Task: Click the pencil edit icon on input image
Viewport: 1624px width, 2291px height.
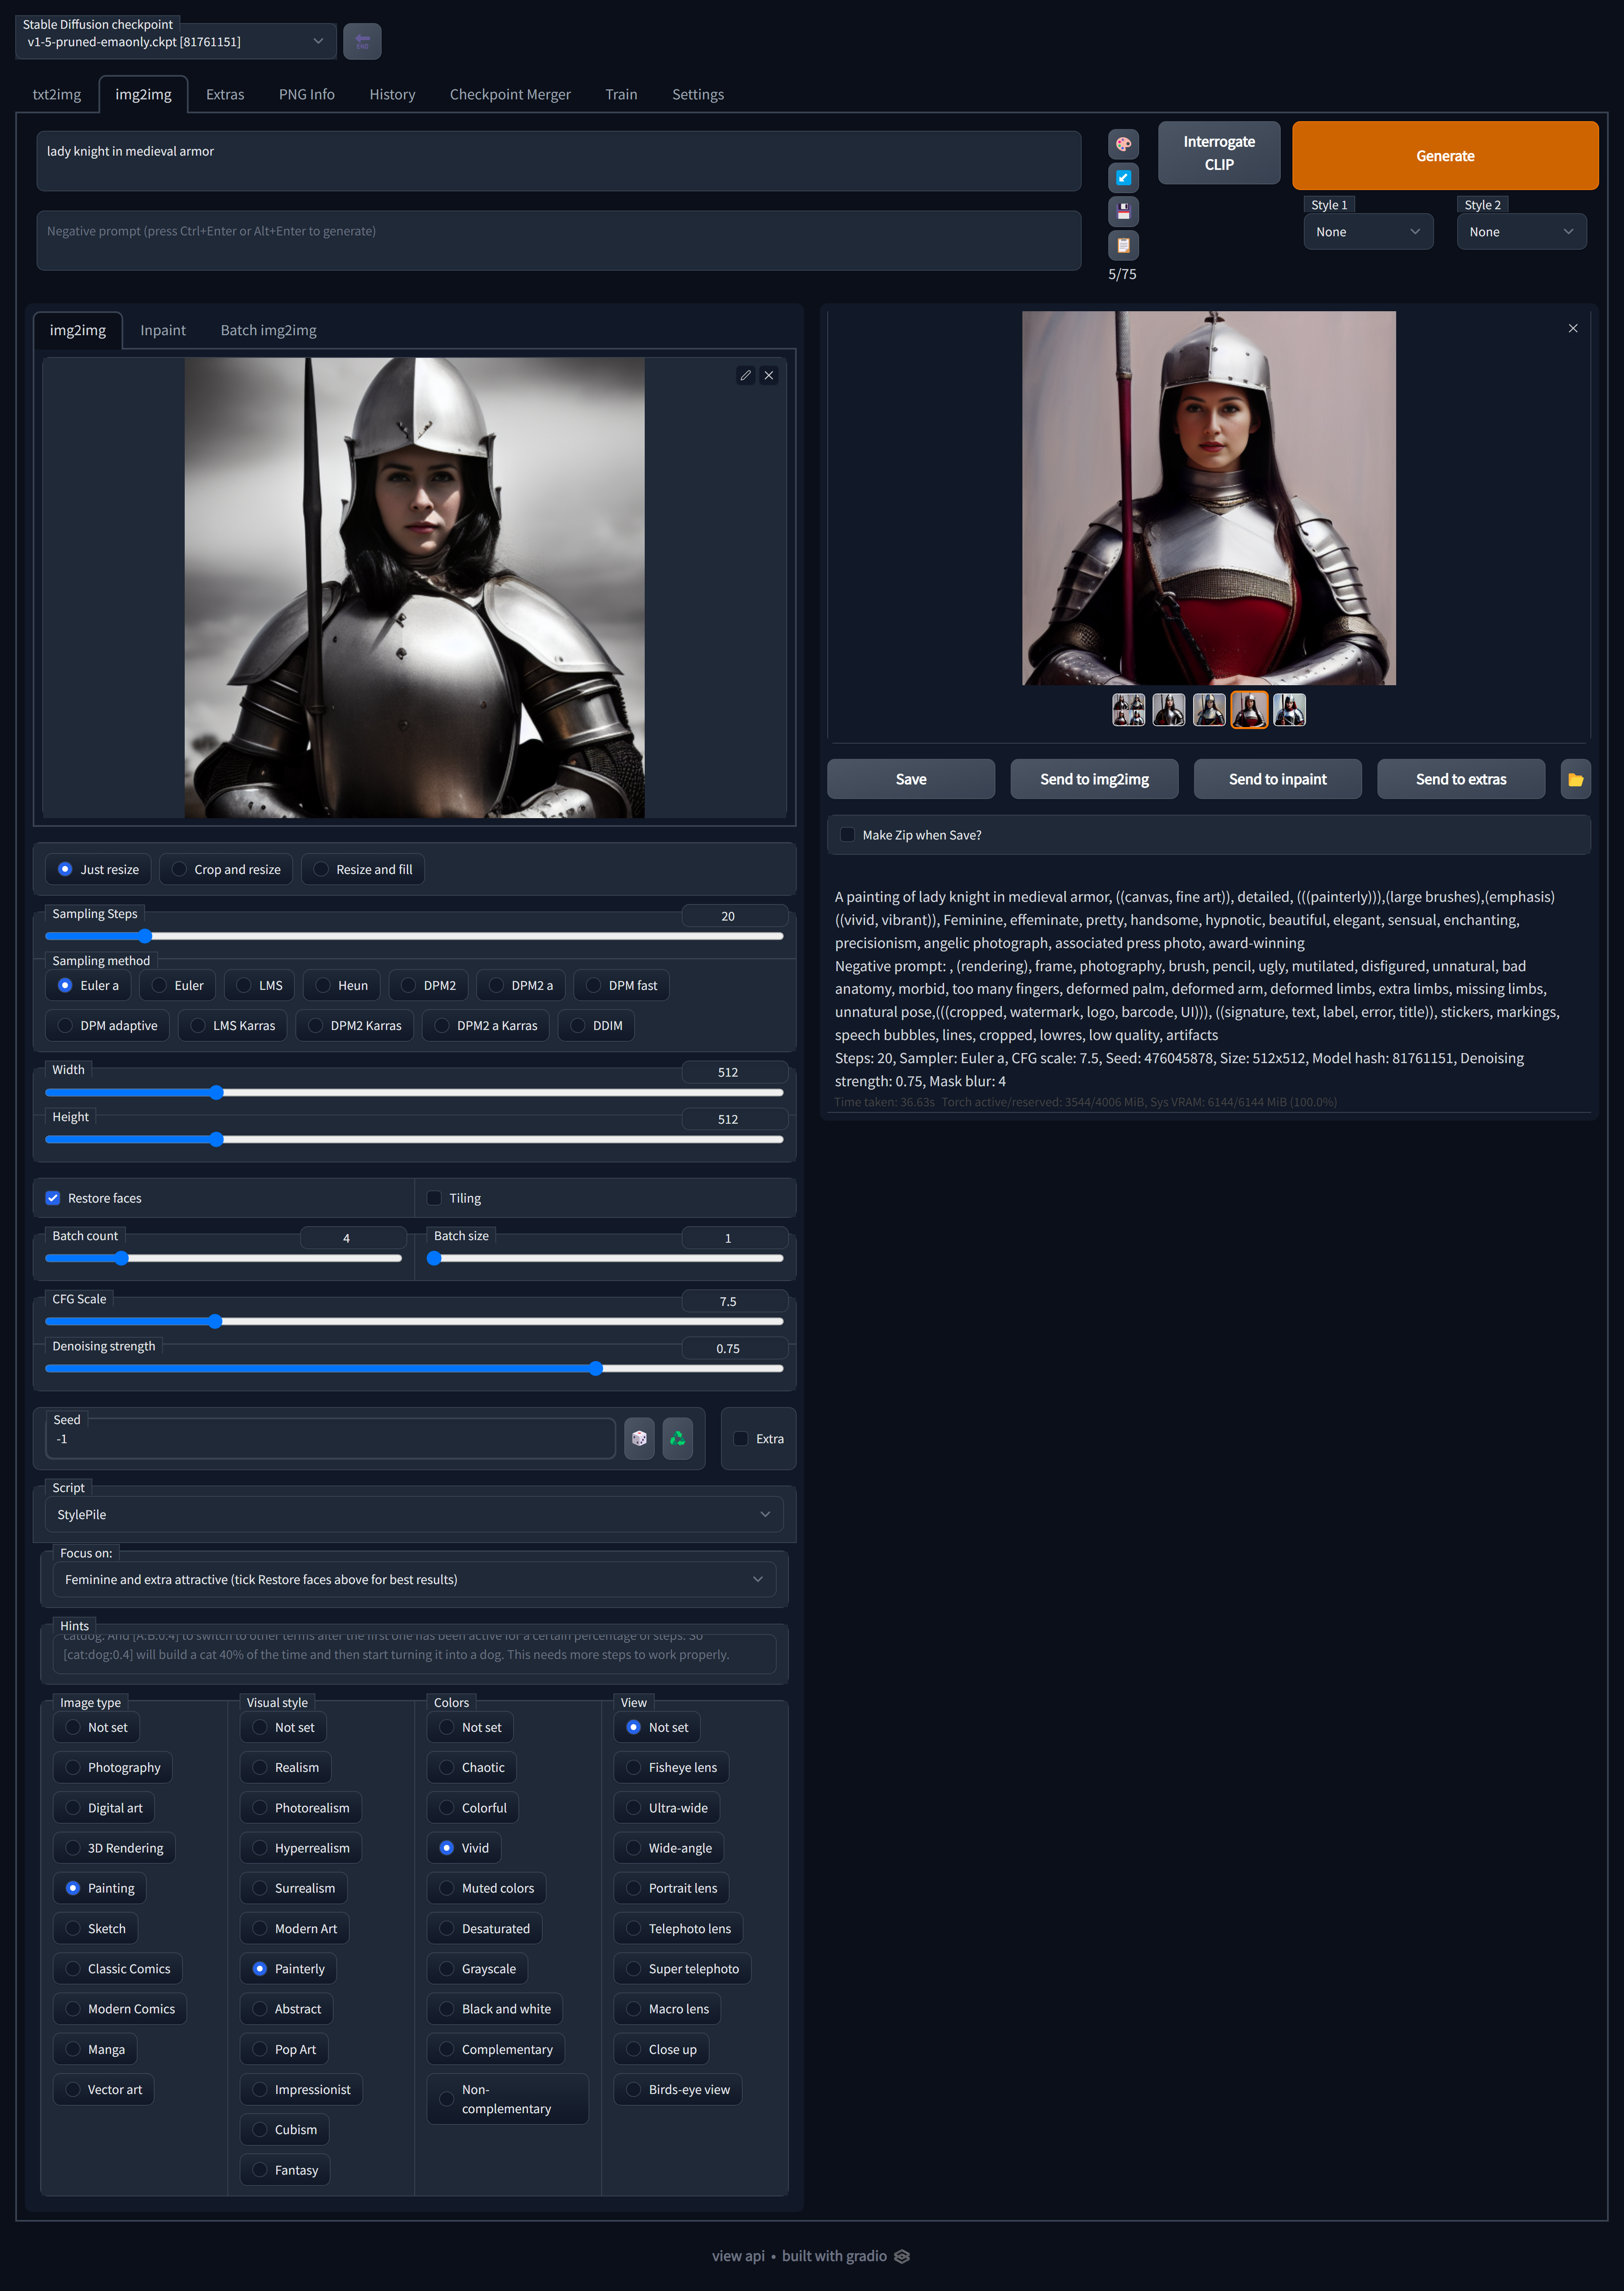Action: pos(745,375)
